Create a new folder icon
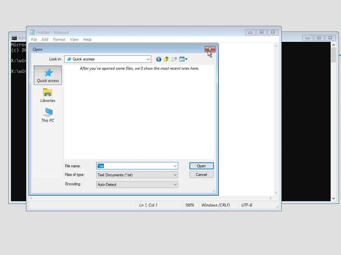 174,59
